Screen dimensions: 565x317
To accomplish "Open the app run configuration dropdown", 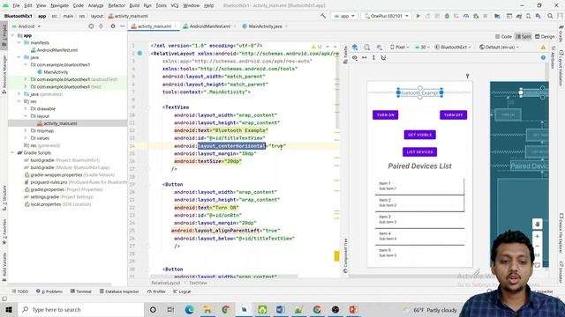I will [x=344, y=16].
